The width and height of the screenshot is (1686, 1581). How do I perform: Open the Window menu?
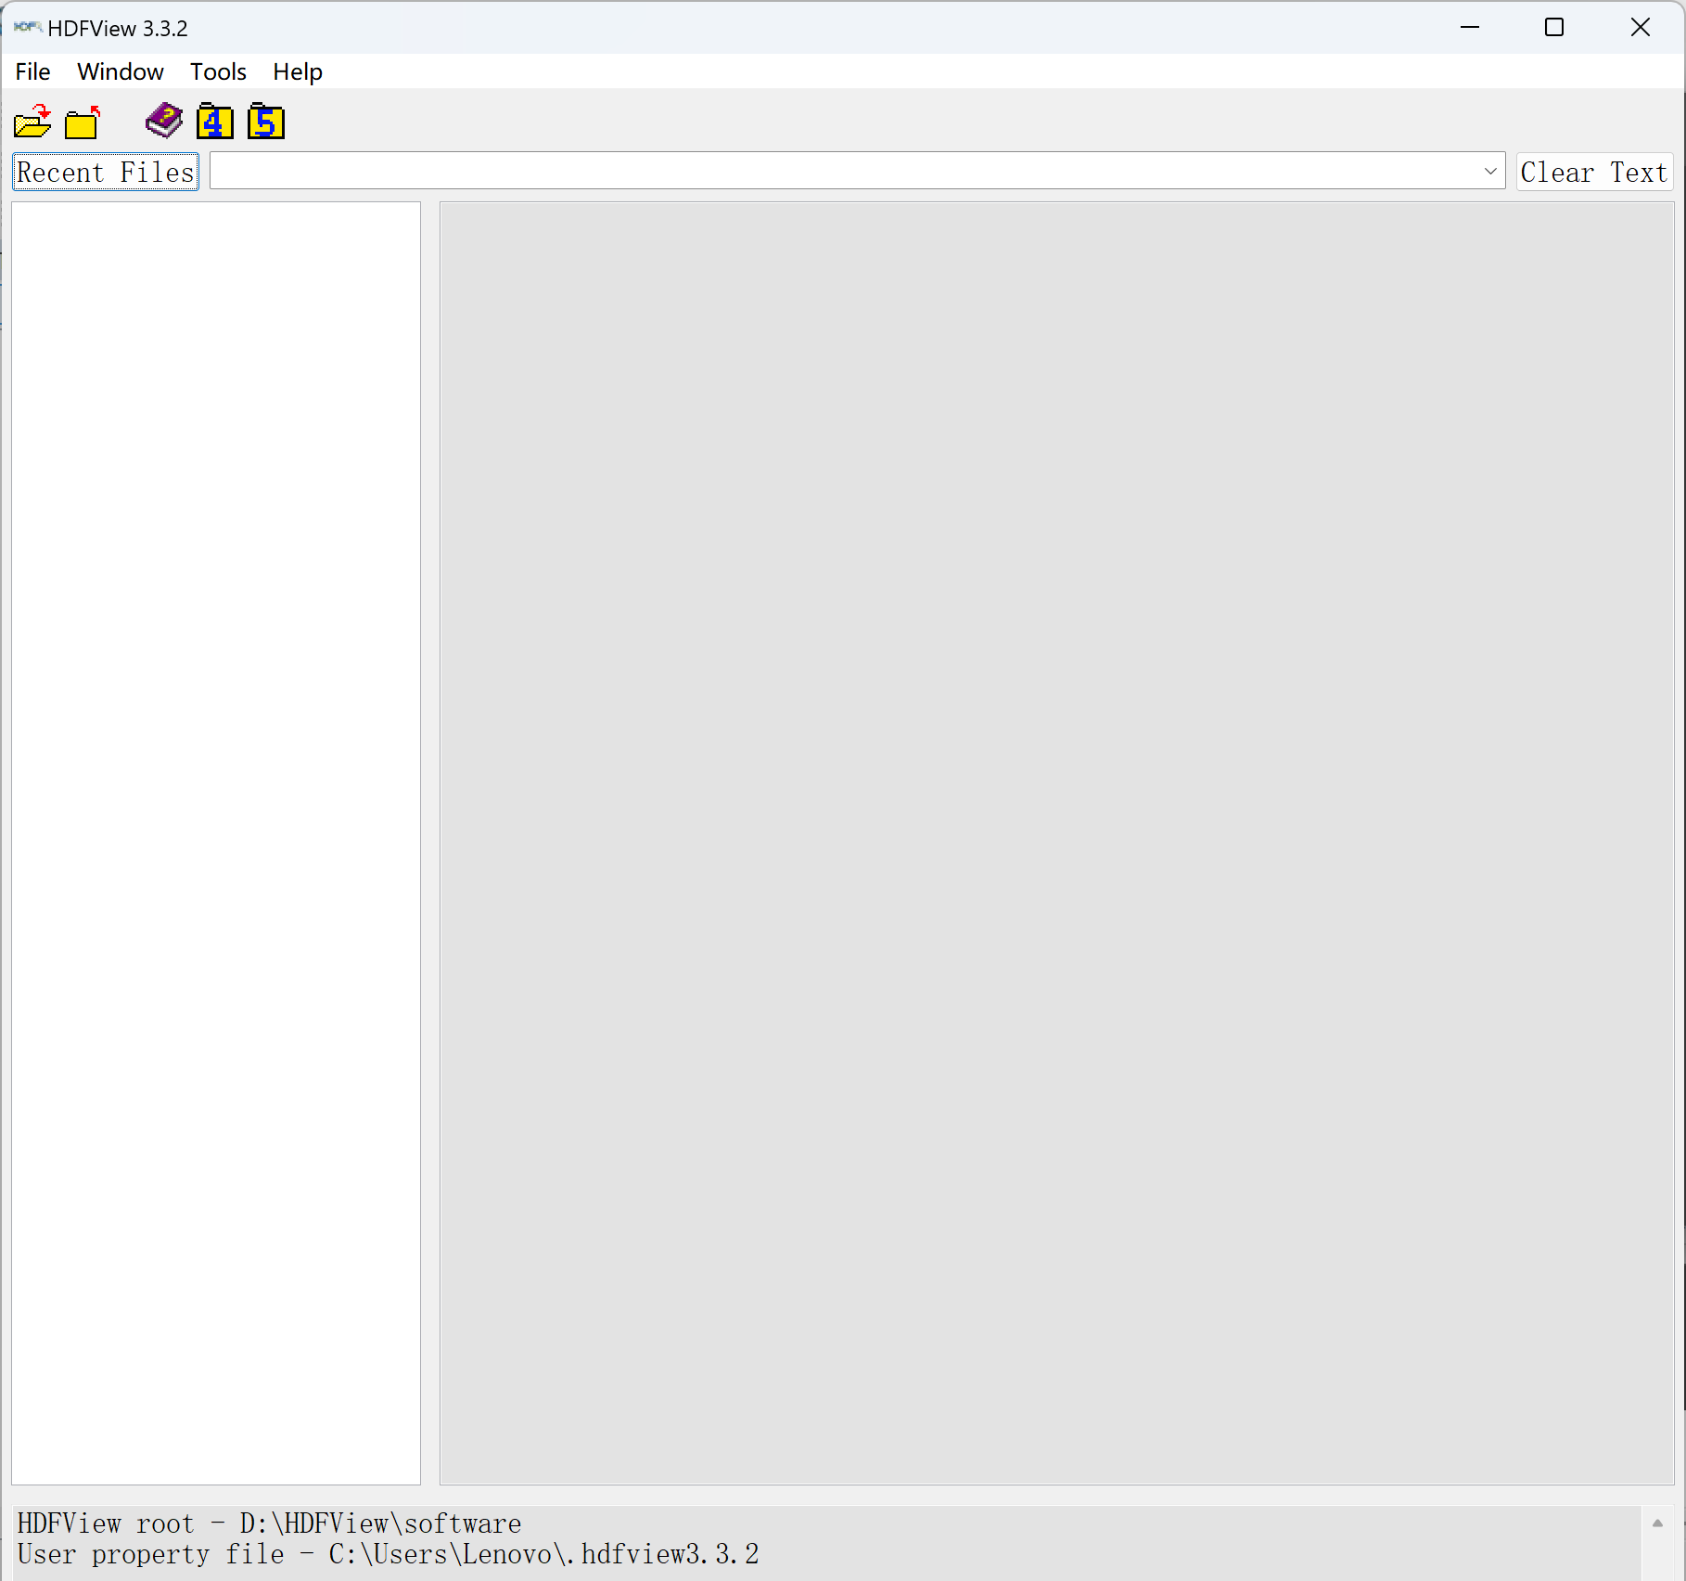121,71
